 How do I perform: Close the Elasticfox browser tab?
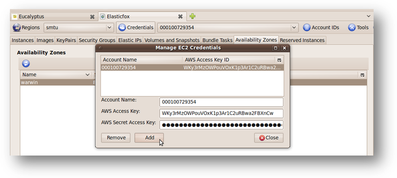pos(180,17)
